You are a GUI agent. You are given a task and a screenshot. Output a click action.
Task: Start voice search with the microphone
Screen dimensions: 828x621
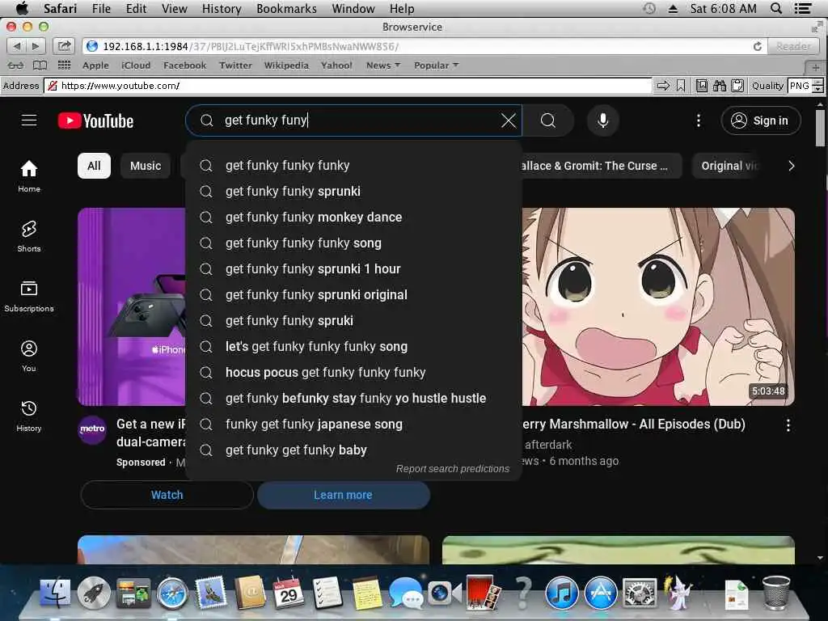602,120
